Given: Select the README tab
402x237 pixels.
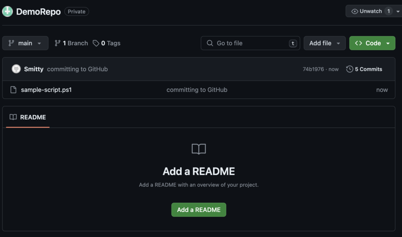Looking at the screenshot, I should click(x=28, y=118).
